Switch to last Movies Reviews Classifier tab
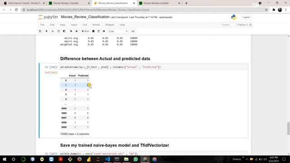The width and height of the screenshot is (290, 163). [159, 3]
